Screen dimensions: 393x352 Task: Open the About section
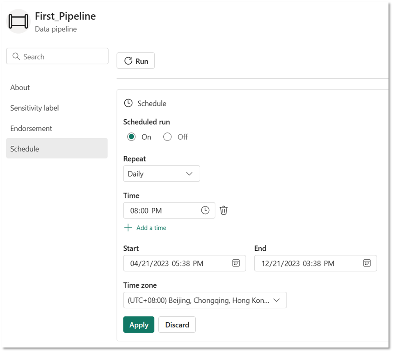20,87
